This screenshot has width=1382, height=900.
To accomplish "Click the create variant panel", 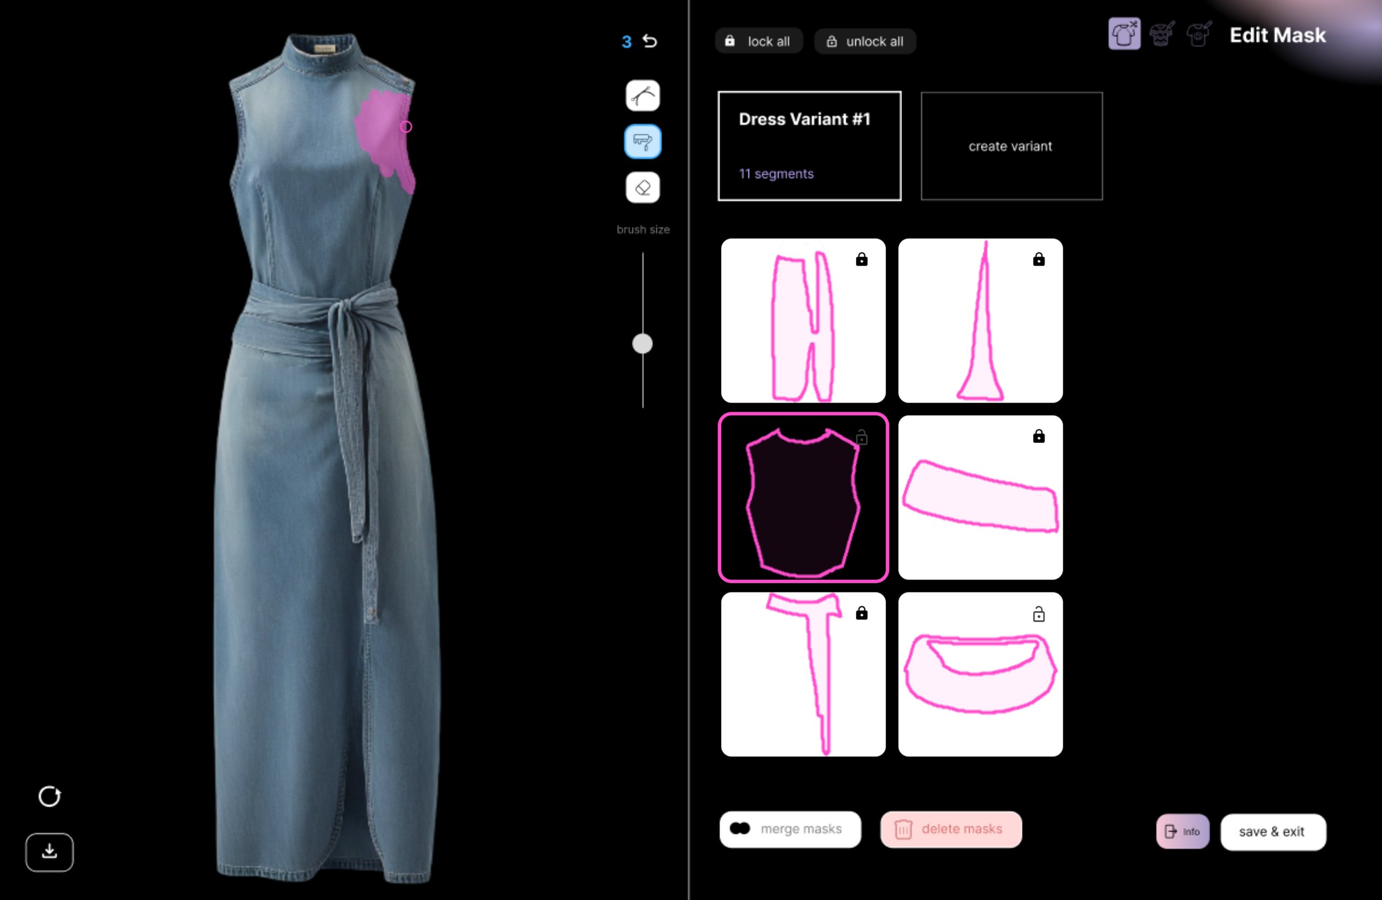I will [1011, 146].
